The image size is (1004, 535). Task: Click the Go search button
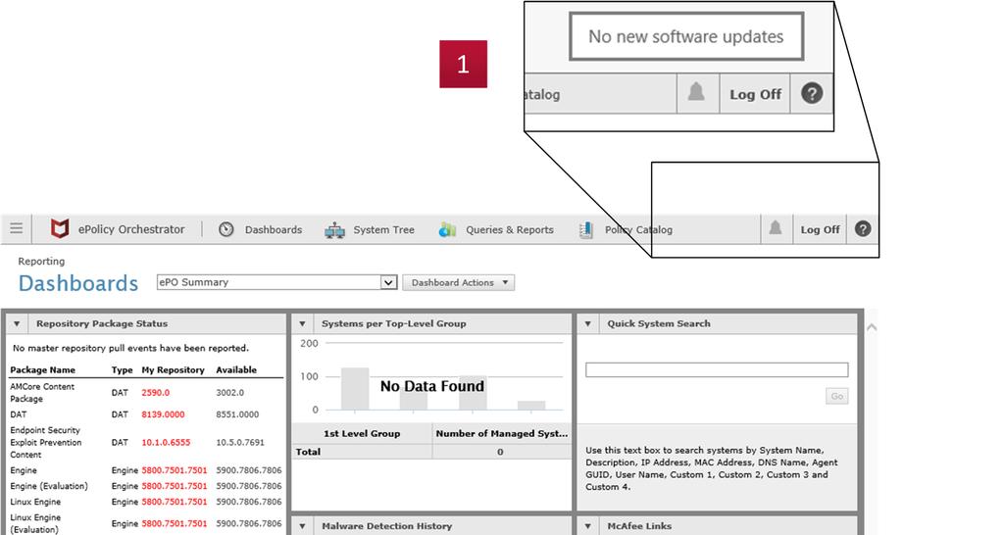837,396
